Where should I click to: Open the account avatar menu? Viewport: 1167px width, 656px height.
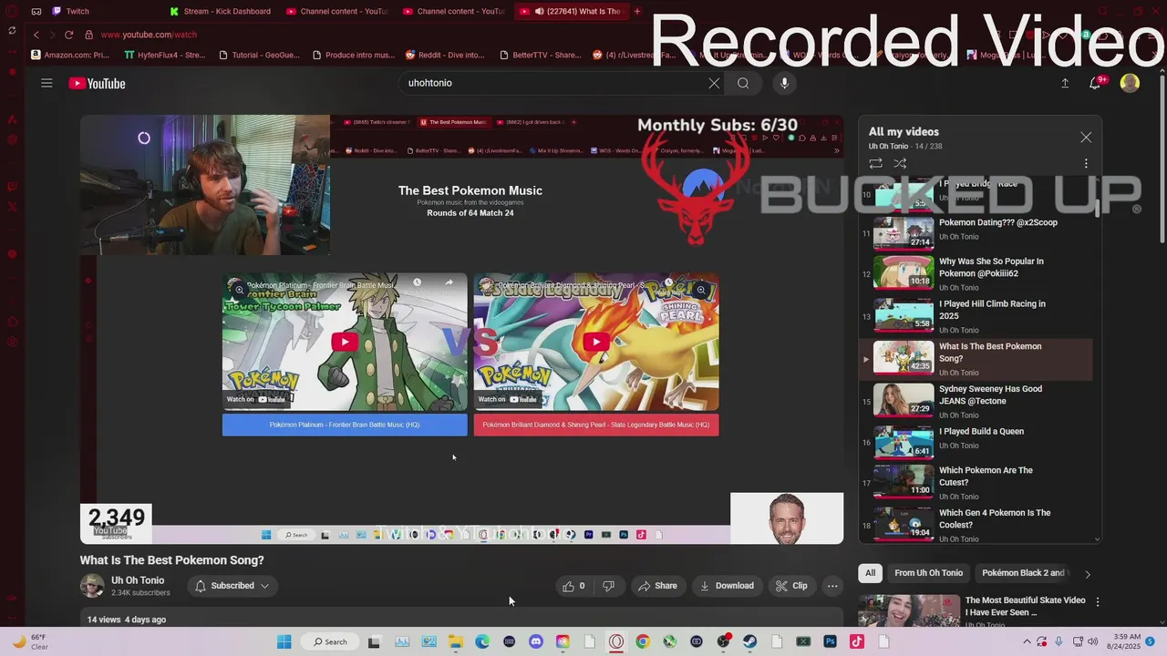point(1130,83)
